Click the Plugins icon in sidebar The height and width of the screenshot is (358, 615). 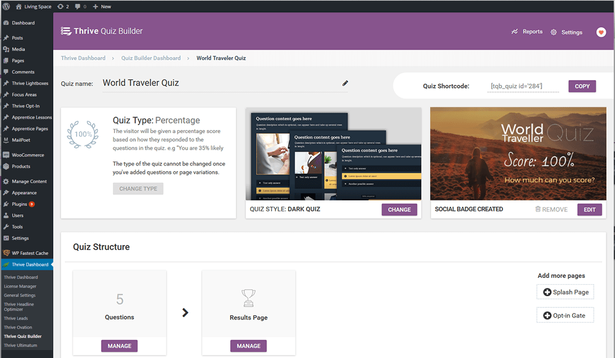tap(6, 204)
